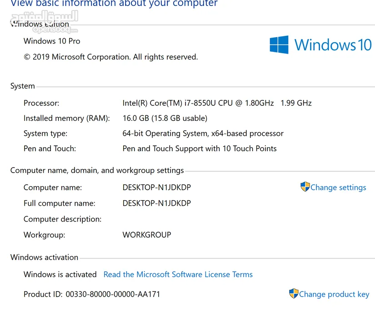Click the Installed memory RAM value

tap(165, 118)
